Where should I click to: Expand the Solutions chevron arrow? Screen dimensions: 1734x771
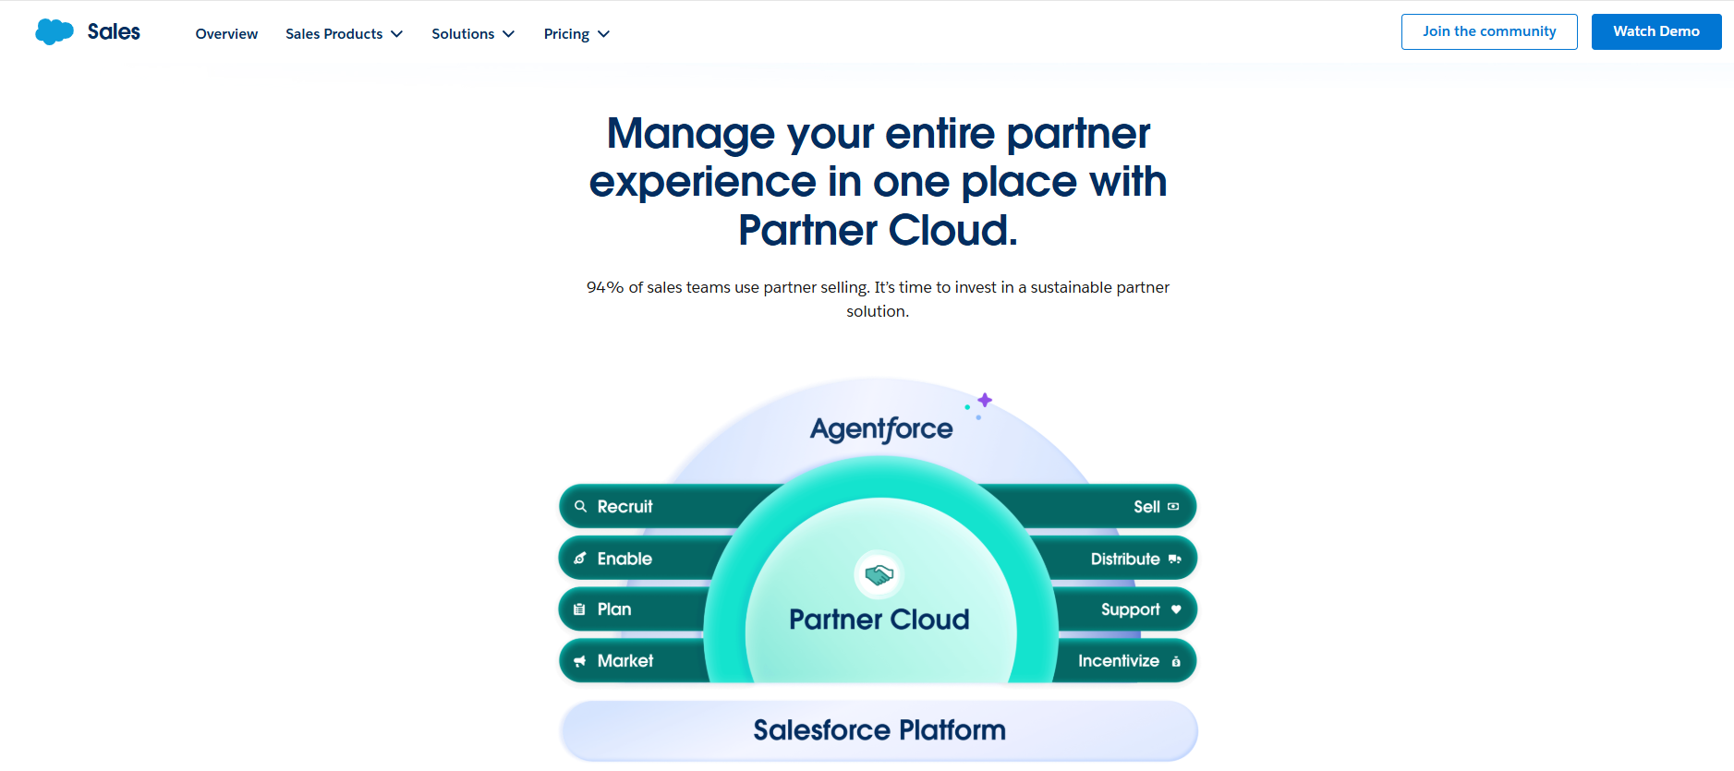508,34
